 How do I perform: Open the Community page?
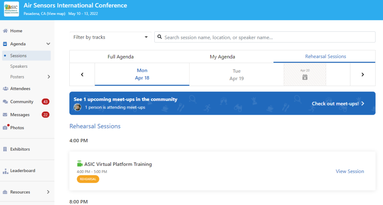[x=22, y=102]
